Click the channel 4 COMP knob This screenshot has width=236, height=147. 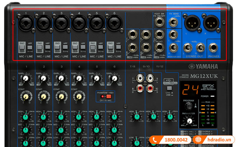[79, 96]
